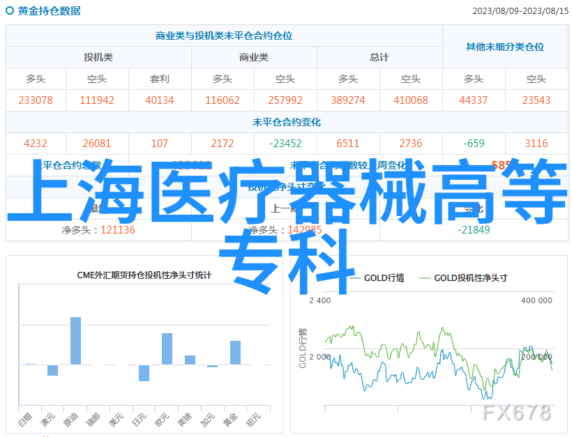Viewport: 572px width, 437px height.
Task: Click the 未平仓合约变化 section header
Action: point(287,122)
